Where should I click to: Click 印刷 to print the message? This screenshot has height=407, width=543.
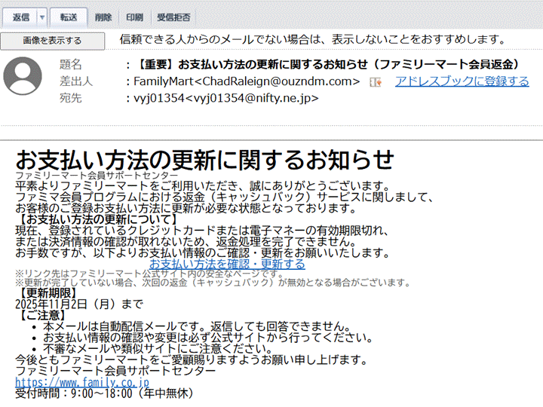coord(134,17)
